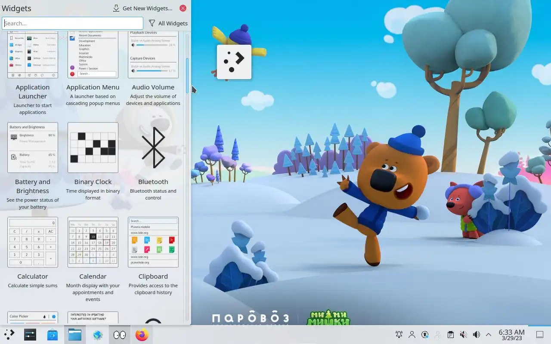Open the clock showing 6:33 AM
The height and width of the screenshot is (344, 551).
pos(511,335)
